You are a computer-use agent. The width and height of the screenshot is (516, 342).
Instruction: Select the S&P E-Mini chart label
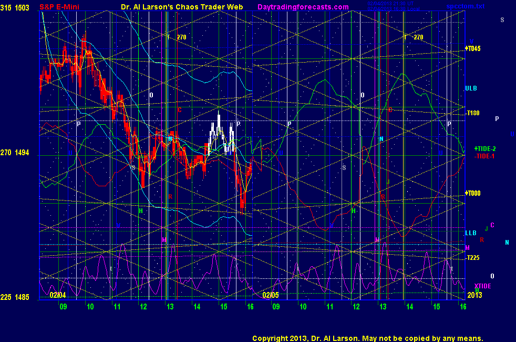[63, 7]
